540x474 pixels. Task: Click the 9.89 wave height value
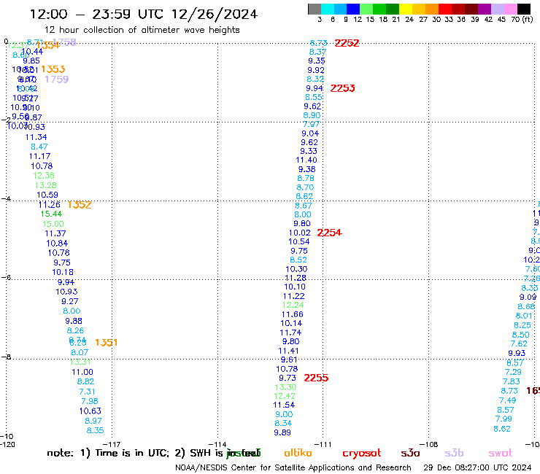click(282, 432)
